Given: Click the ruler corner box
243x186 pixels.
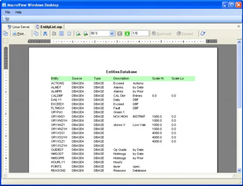Looking at the screenshot, I should pos(6,41).
